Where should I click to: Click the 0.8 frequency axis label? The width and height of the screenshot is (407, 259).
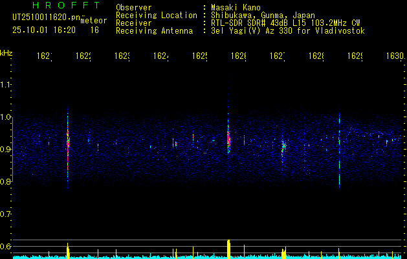pyautogui.click(x=5, y=181)
